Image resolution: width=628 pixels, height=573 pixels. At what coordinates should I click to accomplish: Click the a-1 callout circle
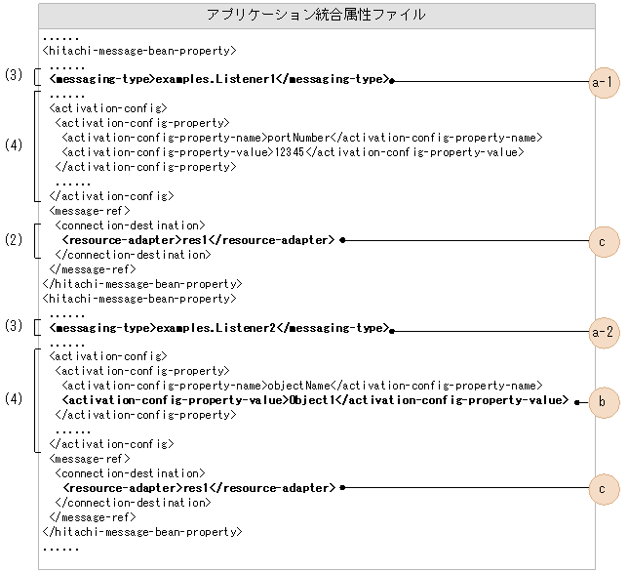click(x=603, y=82)
